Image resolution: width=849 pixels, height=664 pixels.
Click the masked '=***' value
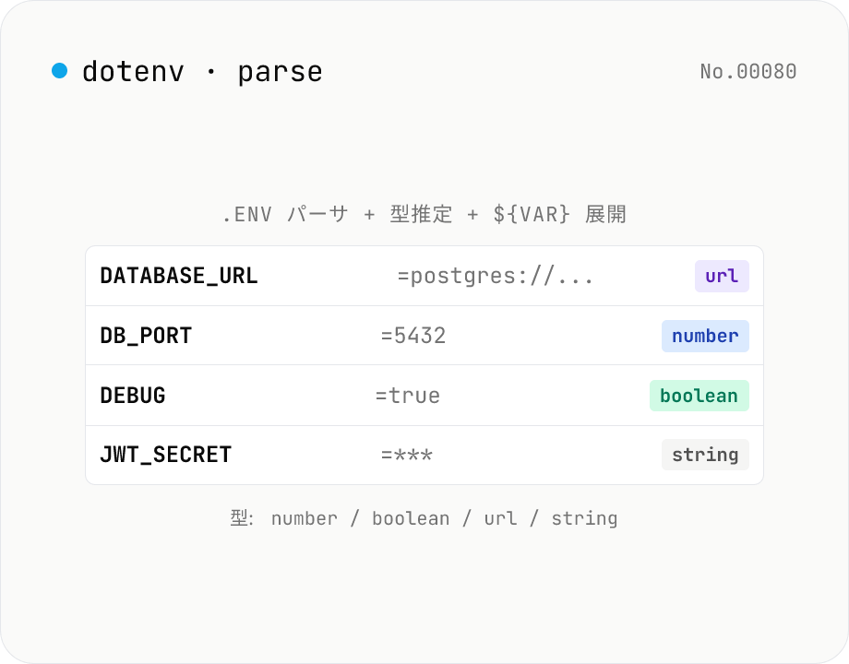407,455
